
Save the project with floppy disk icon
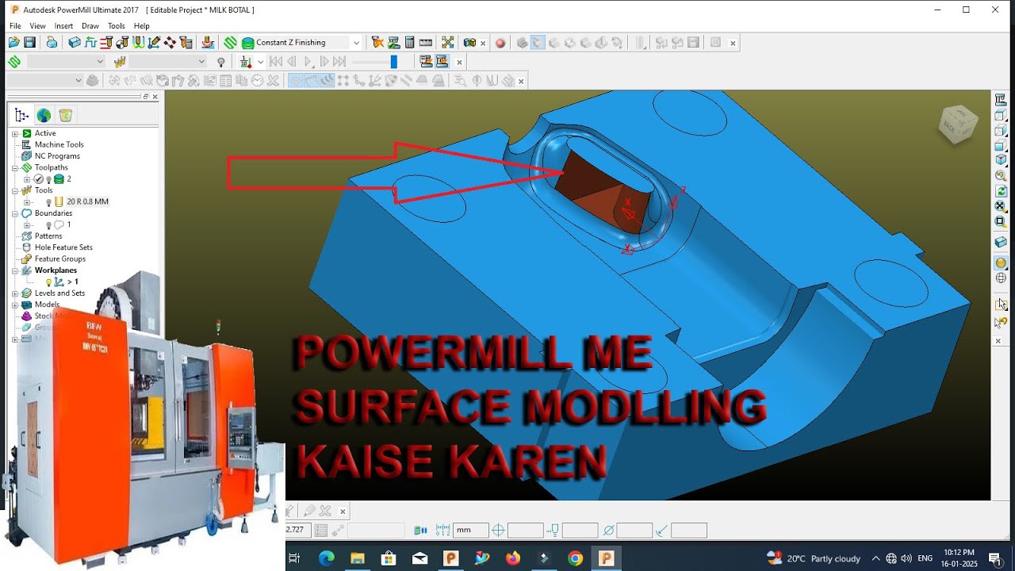[30, 43]
